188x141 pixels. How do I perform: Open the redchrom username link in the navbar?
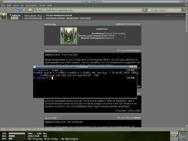16,15
